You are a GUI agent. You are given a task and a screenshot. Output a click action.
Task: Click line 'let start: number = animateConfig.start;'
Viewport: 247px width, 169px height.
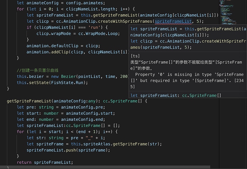pos(66,113)
